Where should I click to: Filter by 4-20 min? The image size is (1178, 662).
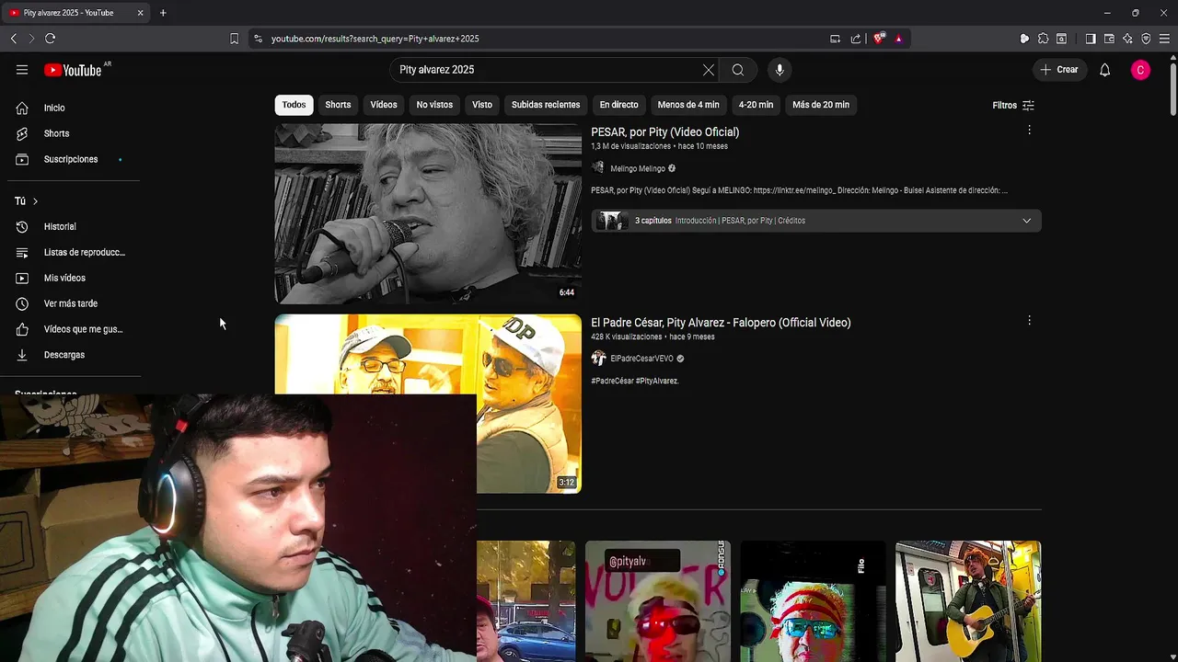coord(756,105)
